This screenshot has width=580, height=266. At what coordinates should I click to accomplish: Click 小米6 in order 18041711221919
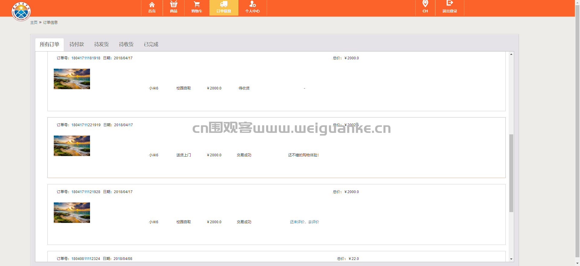click(153, 155)
